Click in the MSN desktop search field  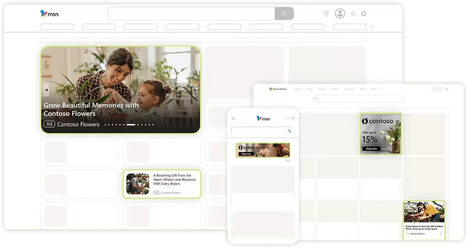(x=191, y=13)
